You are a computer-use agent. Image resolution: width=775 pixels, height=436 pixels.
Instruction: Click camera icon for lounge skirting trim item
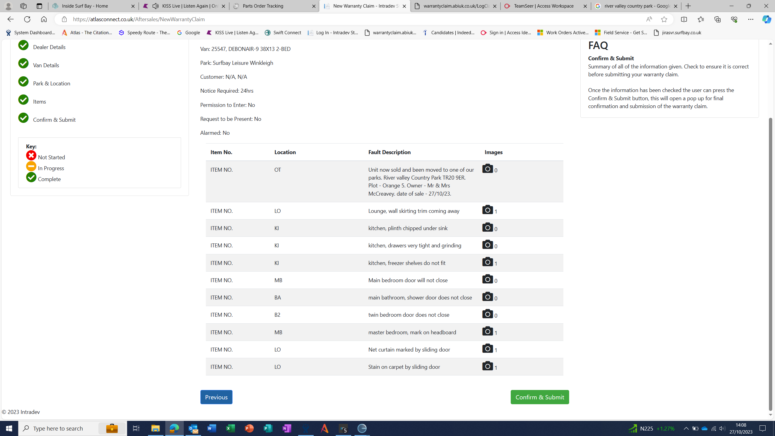(x=487, y=210)
